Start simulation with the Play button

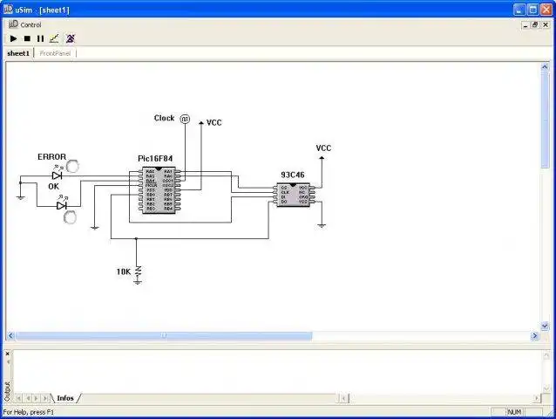(13, 38)
